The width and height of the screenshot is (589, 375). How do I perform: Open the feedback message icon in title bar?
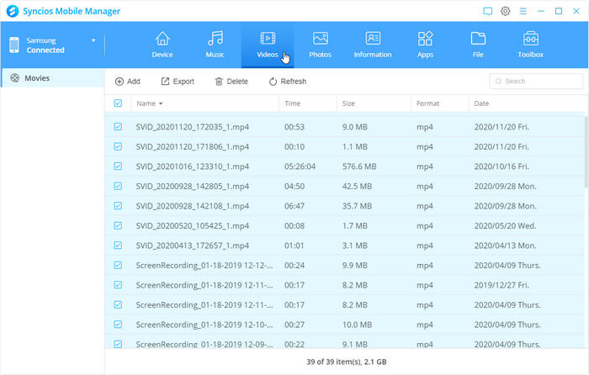pos(487,11)
